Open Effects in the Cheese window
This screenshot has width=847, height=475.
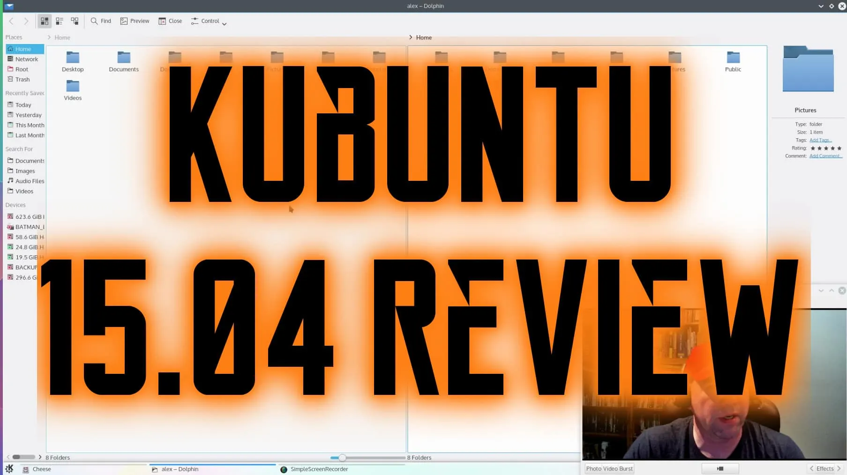pos(825,468)
